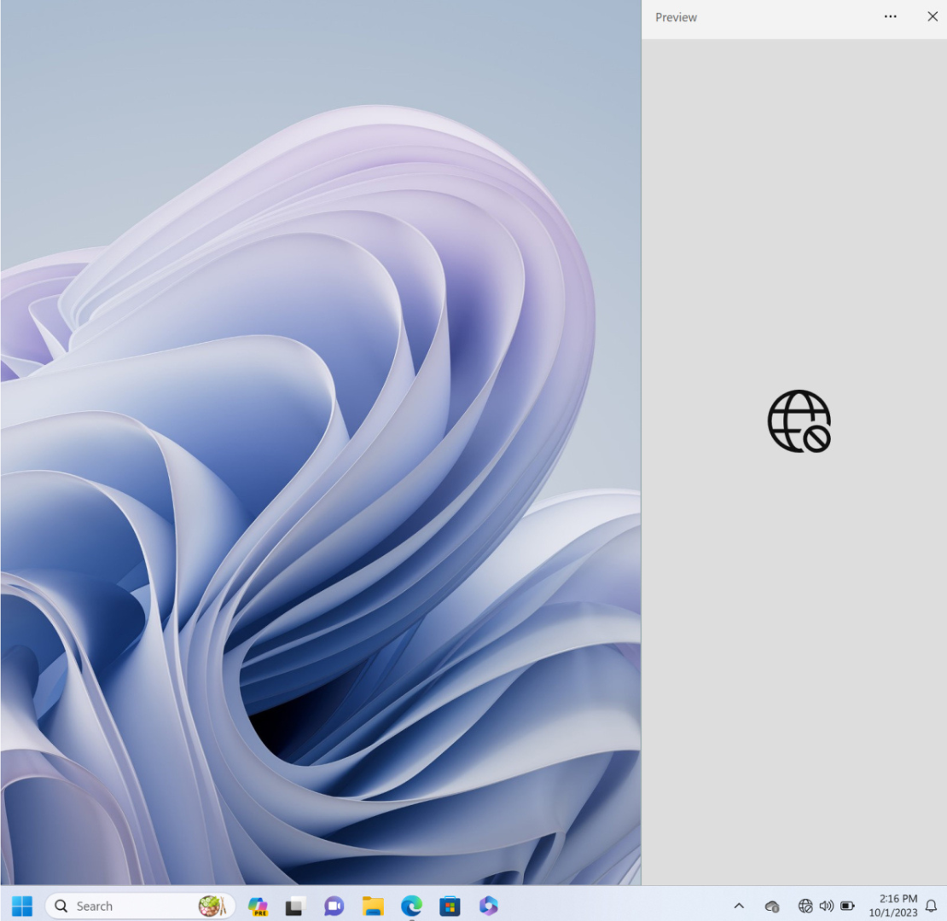The height and width of the screenshot is (921, 947).
Task: Open File Explorer from taskbar
Action: 373,906
